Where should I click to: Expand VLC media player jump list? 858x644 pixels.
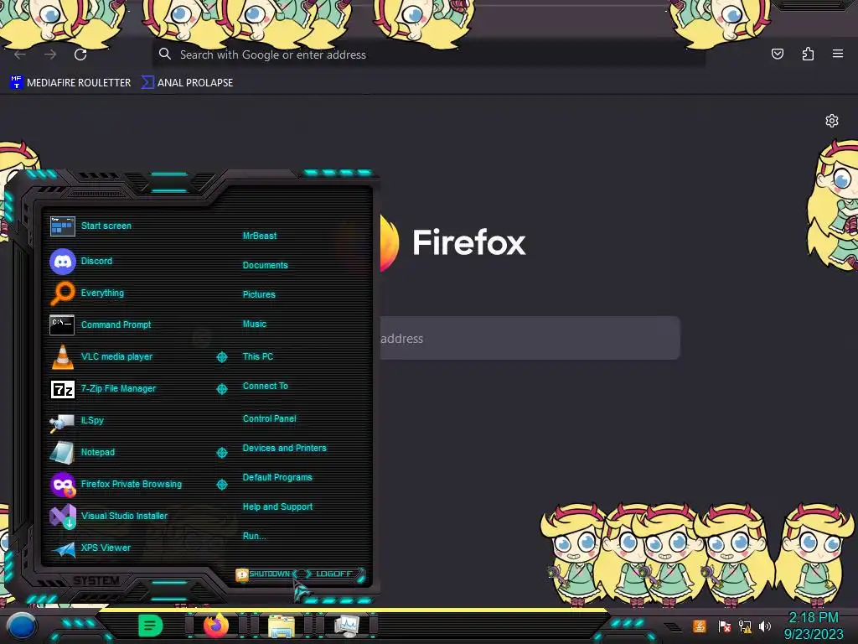[x=221, y=357]
